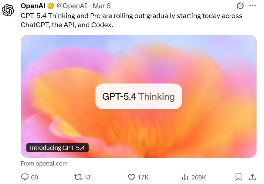Open the @OpenAI handle link
Image resolution: width=264 pixels, height=184 pixels.
(x=69, y=6)
